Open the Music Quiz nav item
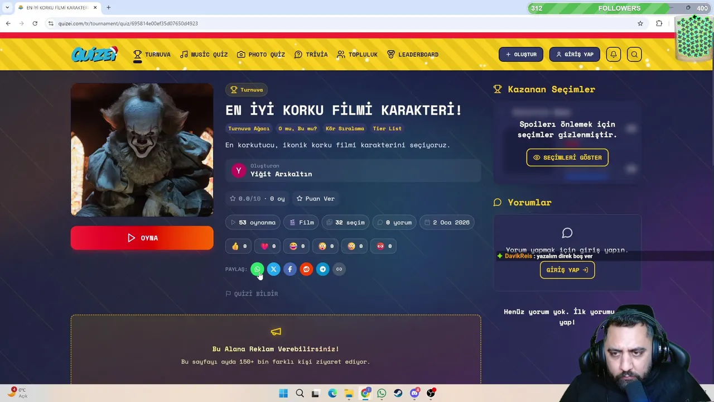This screenshot has width=714, height=402. tap(204, 55)
